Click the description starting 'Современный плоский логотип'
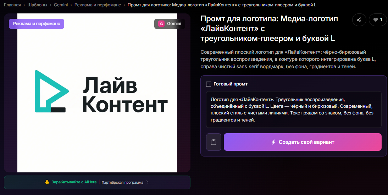 click(x=288, y=59)
